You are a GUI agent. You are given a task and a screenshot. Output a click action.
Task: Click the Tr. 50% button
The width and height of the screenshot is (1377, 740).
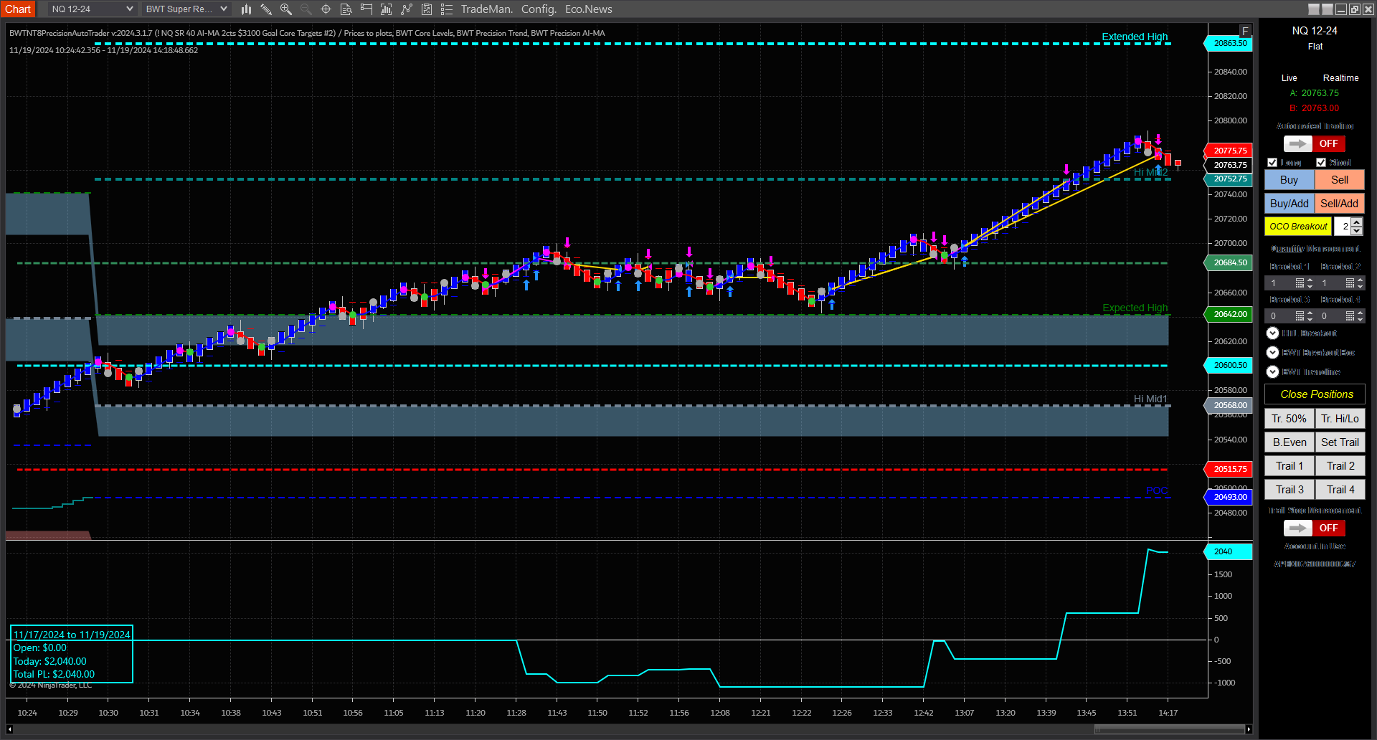tap(1290, 419)
